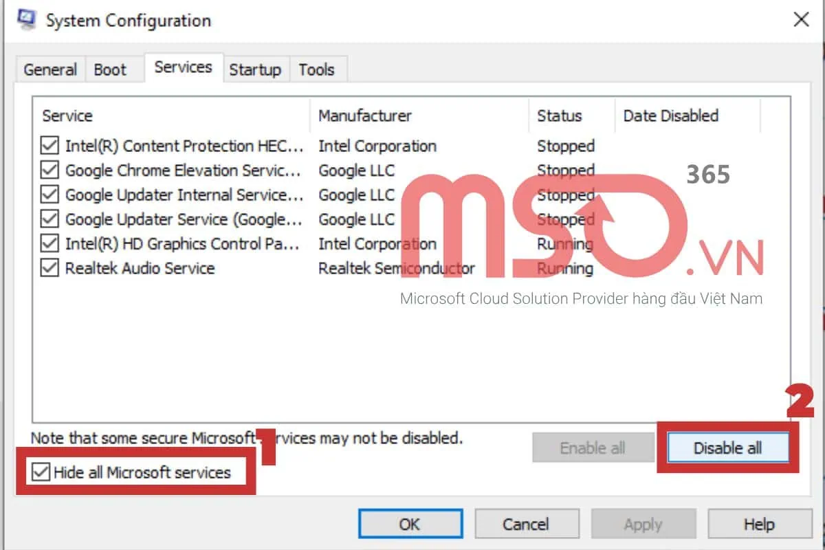The height and width of the screenshot is (550, 825).
Task: Uncheck Google Chrome Elevation Service
Action: point(49,170)
